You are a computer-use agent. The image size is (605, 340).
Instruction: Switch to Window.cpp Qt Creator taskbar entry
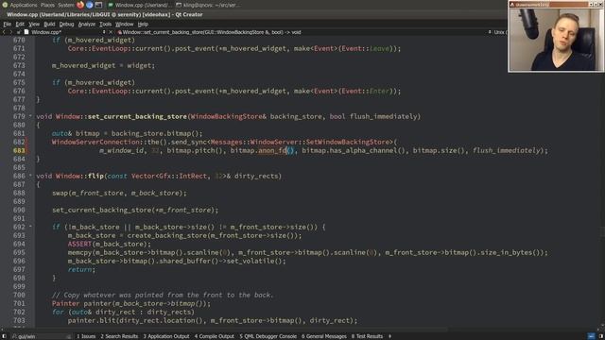(139, 5)
